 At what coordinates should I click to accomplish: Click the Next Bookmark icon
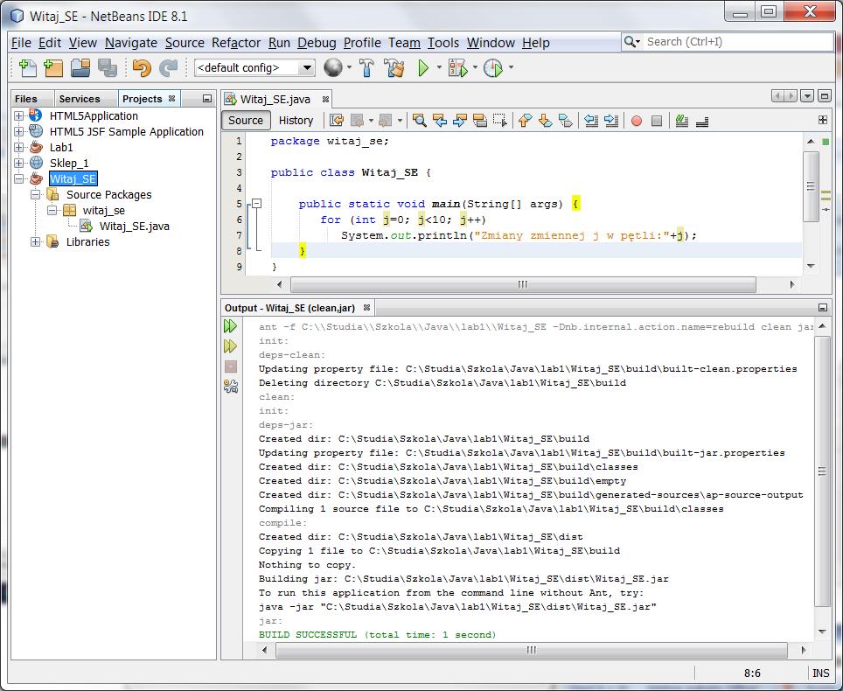point(545,121)
